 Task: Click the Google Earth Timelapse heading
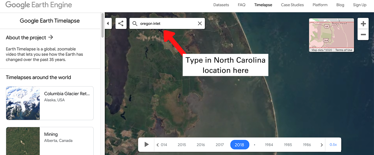tap(50, 21)
